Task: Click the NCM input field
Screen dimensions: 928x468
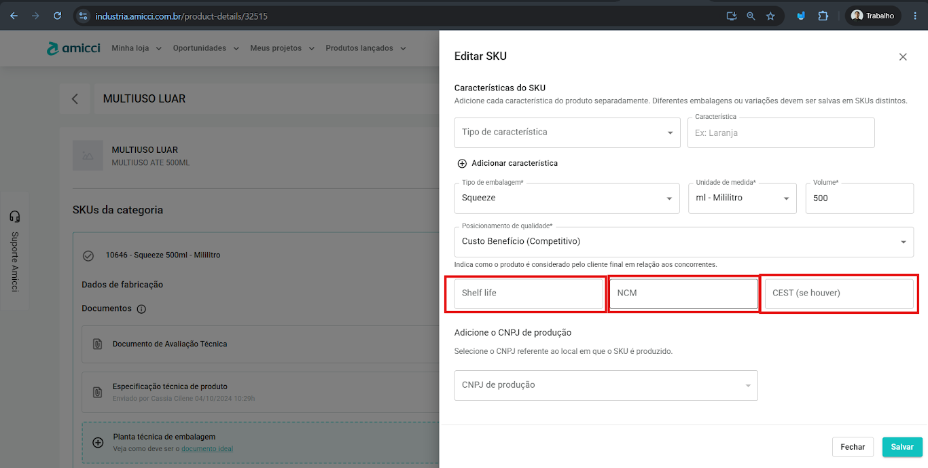Action: (x=683, y=293)
